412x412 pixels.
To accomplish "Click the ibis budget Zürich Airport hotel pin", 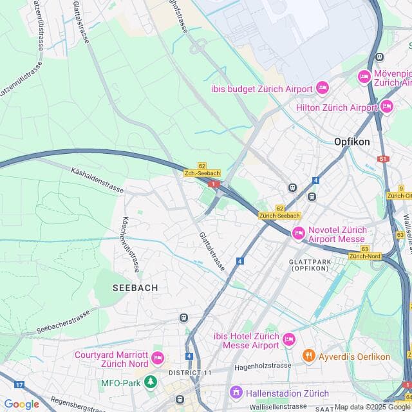I will [323, 88].
